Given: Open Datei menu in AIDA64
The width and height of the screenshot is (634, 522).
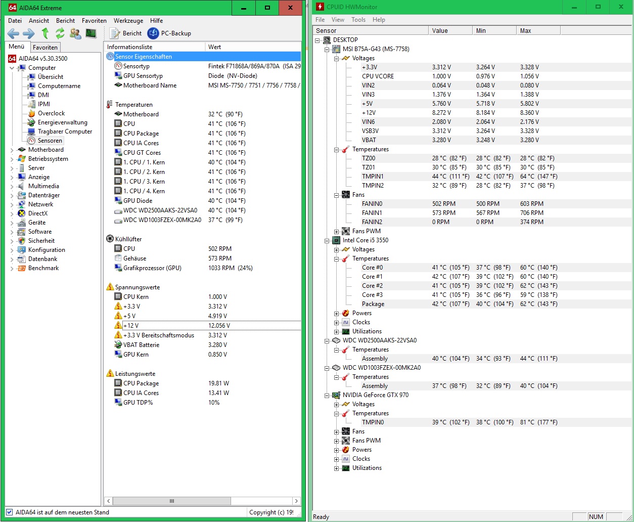Looking at the screenshot, I should (15, 21).
